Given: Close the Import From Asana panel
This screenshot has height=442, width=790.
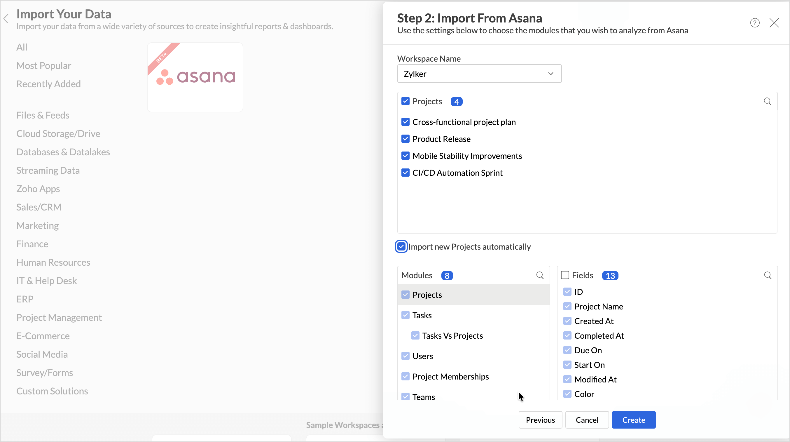Looking at the screenshot, I should [x=774, y=23].
